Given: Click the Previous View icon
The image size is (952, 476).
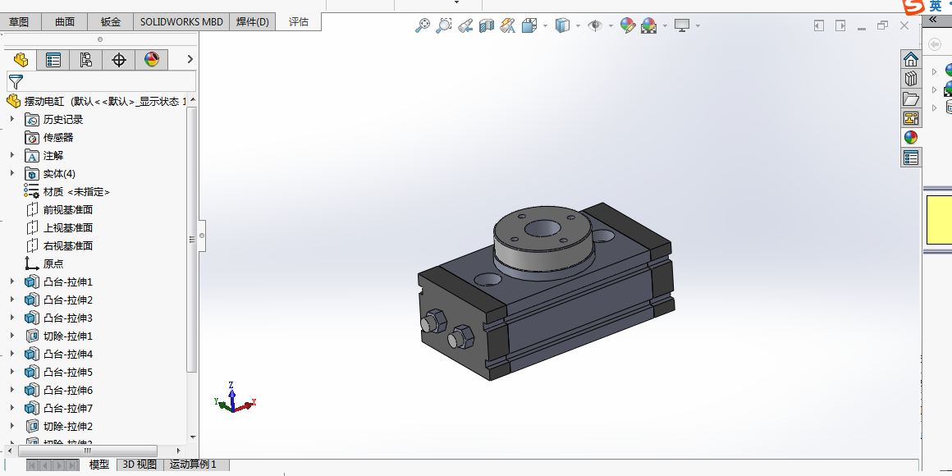Looking at the screenshot, I should pos(465,25).
